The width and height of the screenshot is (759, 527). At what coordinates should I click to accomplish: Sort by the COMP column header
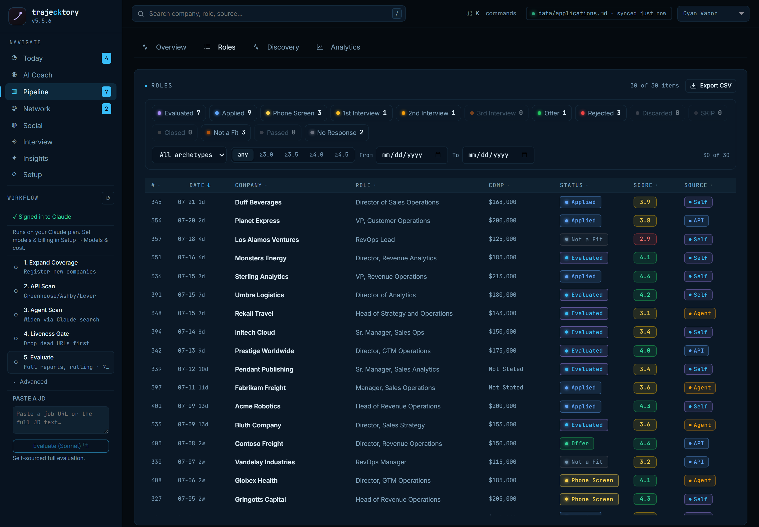(499, 185)
